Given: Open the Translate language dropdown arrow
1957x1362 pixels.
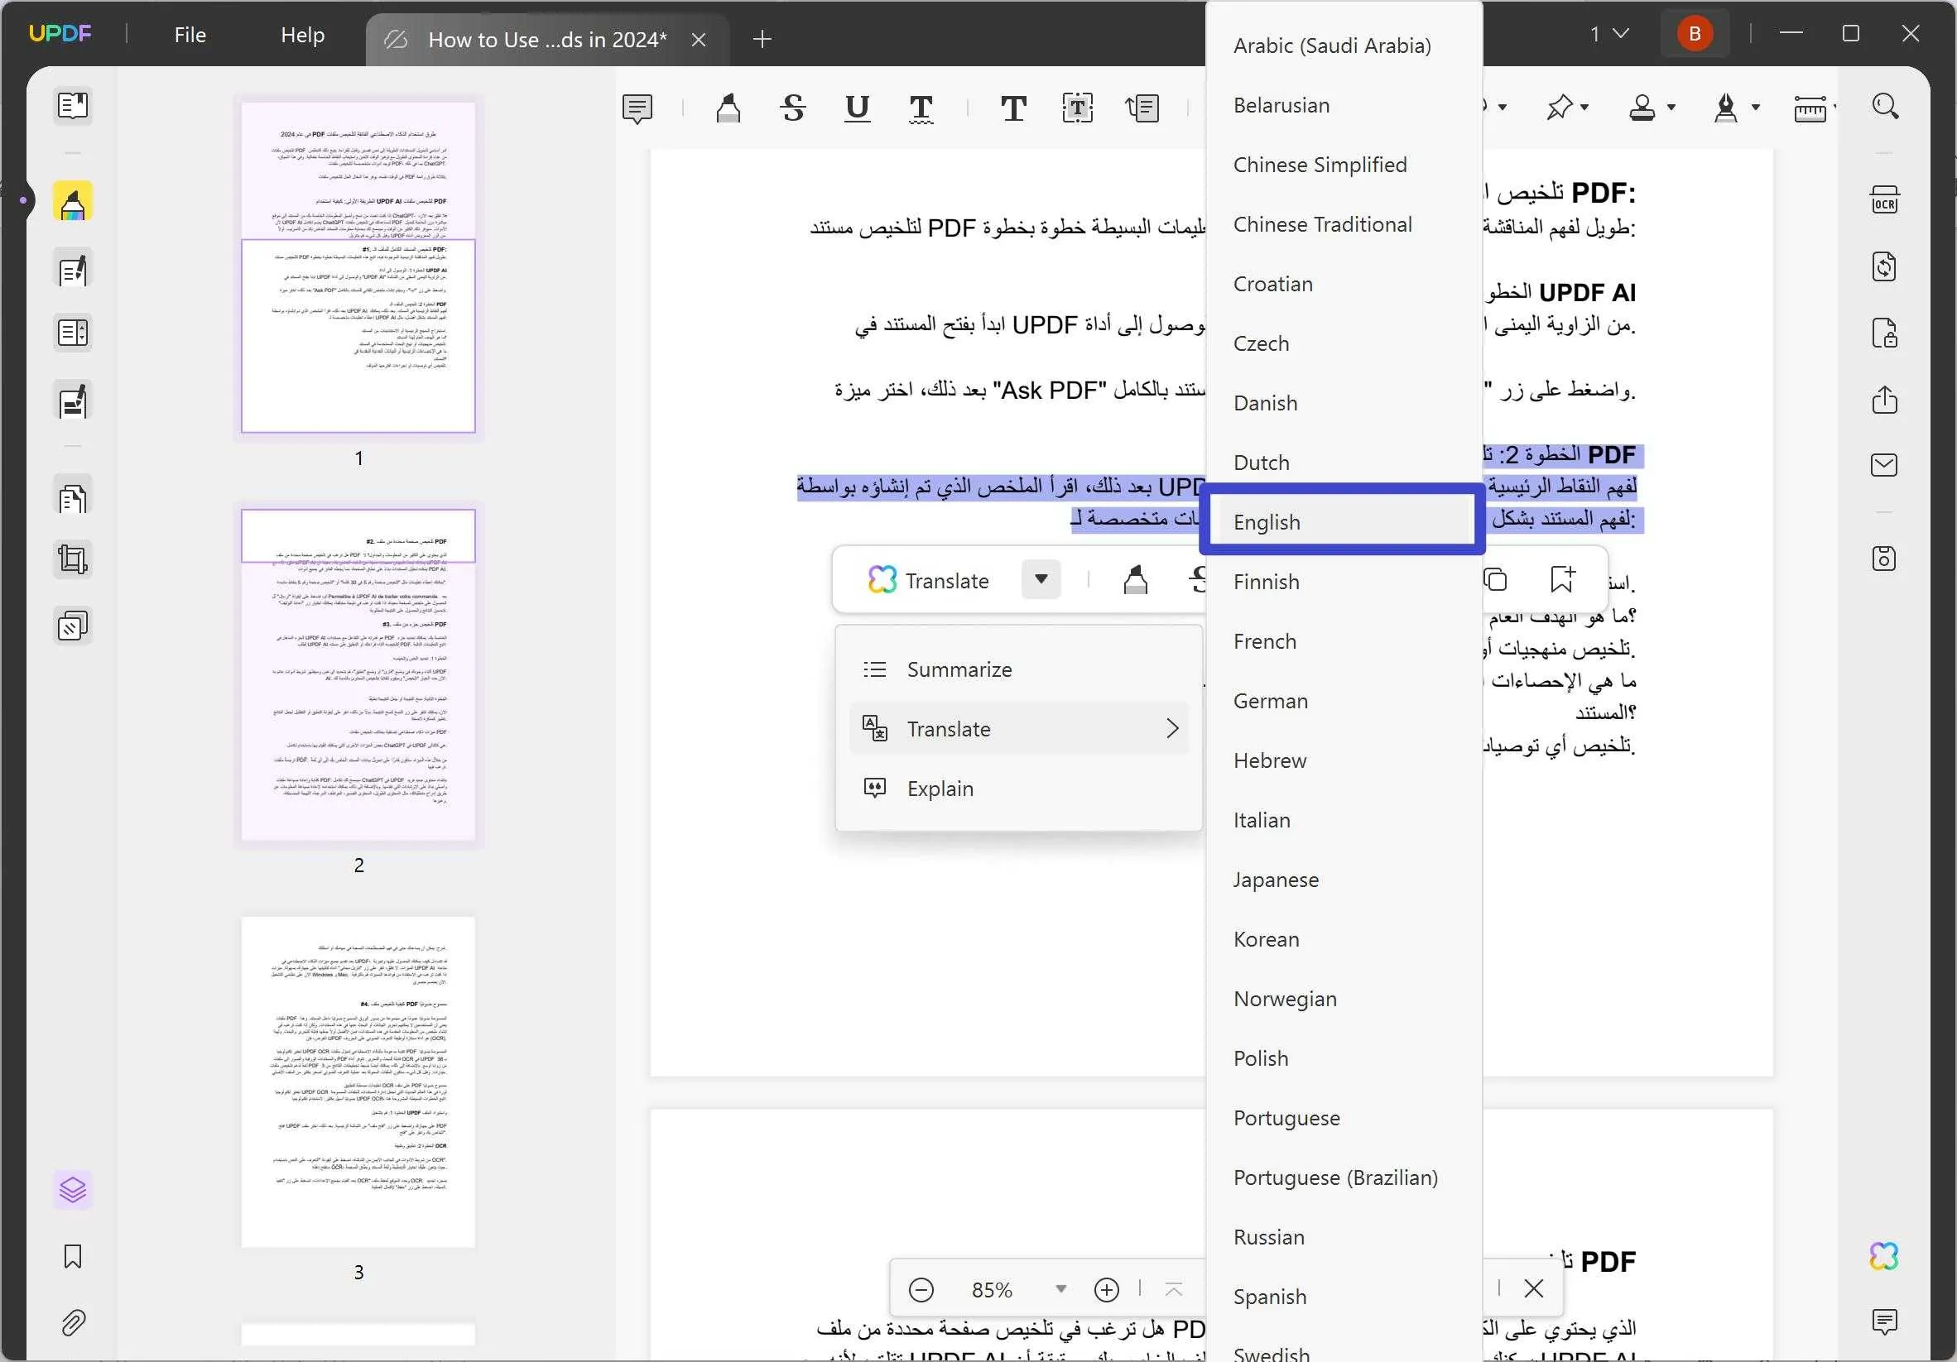Looking at the screenshot, I should pyautogui.click(x=1041, y=579).
